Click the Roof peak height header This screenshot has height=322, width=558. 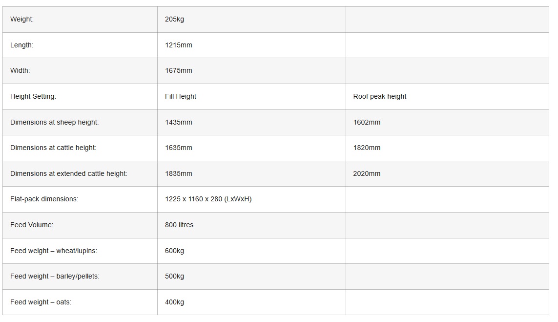pyautogui.click(x=380, y=97)
